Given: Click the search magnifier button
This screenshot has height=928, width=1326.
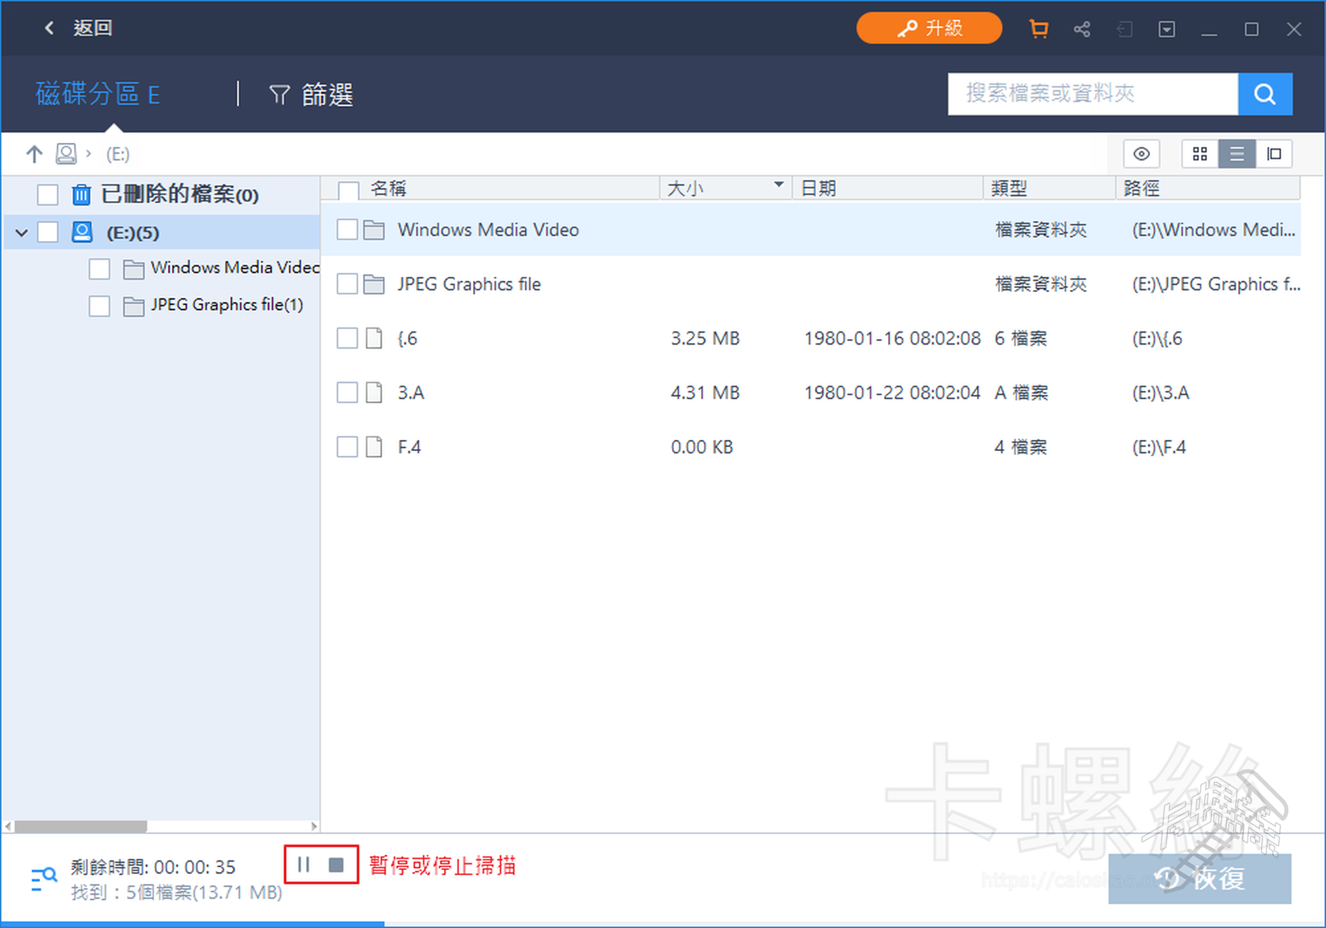Looking at the screenshot, I should click(x=1265, y=94).
